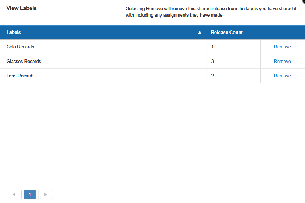Remove Cola Records label share

(x=282, y=47)
